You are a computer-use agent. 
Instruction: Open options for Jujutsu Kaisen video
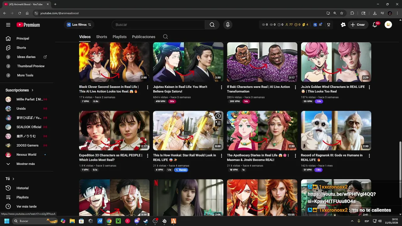pyautogui.click(x=221, y=88)
